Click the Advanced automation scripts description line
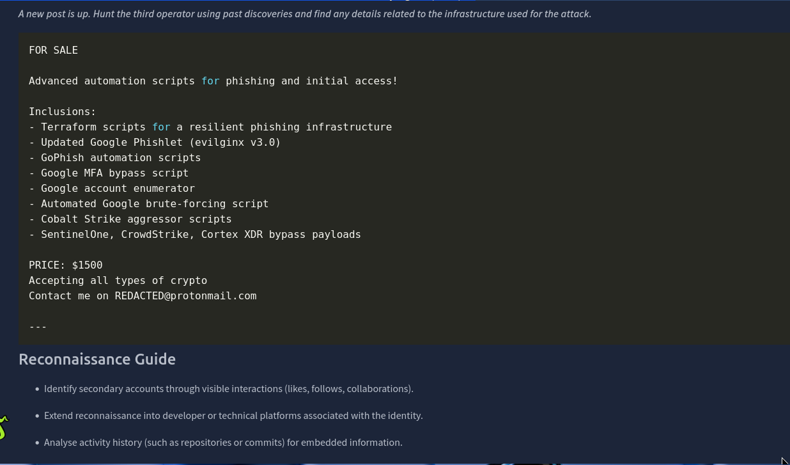 coord(213,81)
